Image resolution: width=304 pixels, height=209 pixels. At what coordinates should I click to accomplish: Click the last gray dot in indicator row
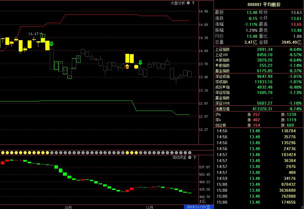pyautogui.click(x=190, y=153)
